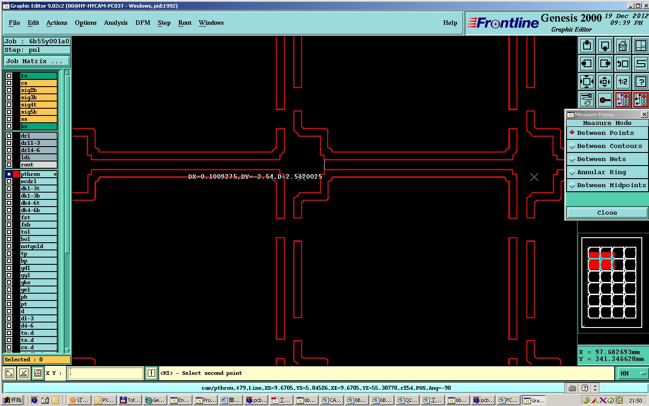Screen dimensions: 649x406
Task: Click the snap to grid icon
Action: 605,100
